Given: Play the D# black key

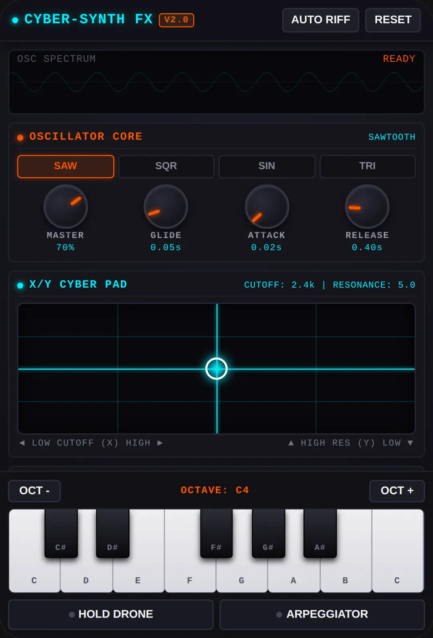Looking at the screenshot, I should [x=113, y=534].
